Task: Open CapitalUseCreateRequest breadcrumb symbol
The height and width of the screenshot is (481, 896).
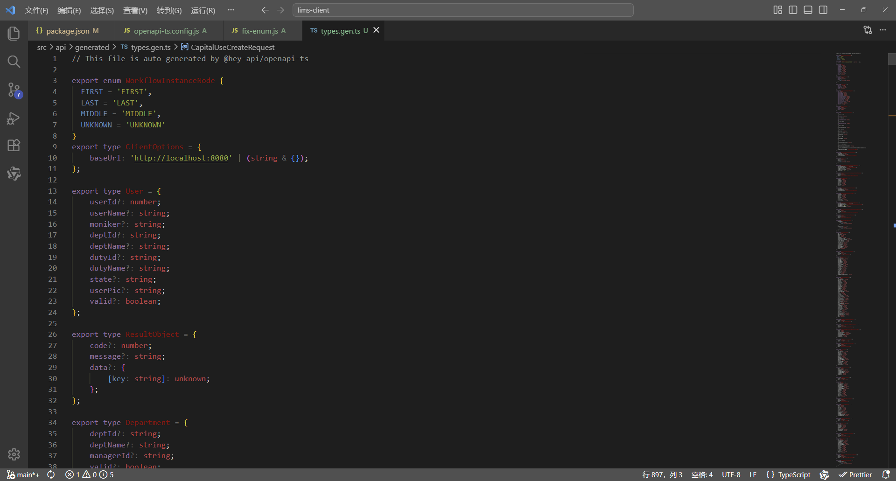Action: click(228, 47)
